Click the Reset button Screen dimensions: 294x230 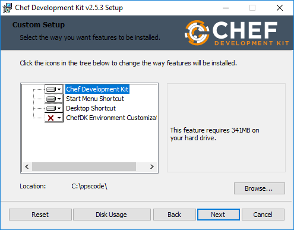40,215
